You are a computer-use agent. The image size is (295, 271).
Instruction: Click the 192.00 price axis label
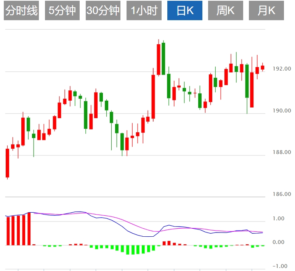pyautogui.click(x=282, y=69)
